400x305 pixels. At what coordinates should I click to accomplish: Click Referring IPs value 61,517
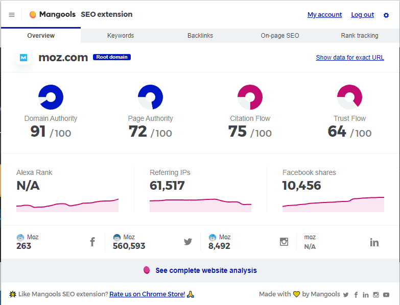(167, 186)
